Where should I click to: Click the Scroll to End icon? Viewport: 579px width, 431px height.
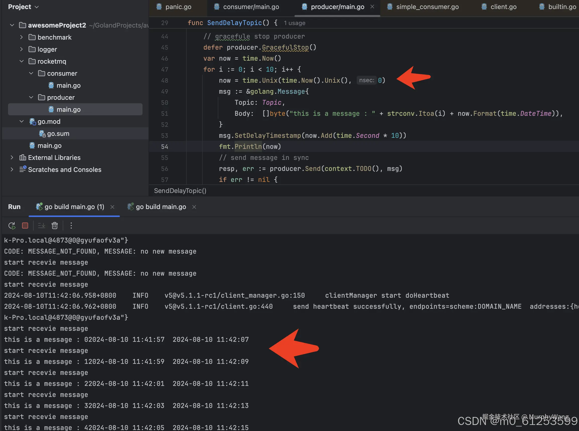(x=42, y=226)
